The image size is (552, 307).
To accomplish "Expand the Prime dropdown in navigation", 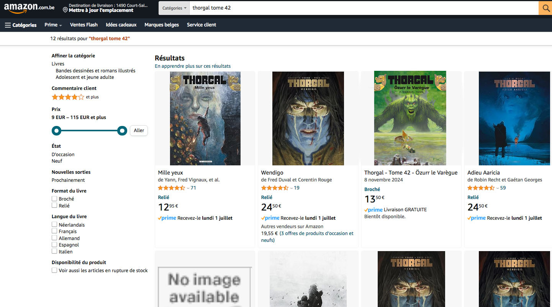I will click(53, 25).
